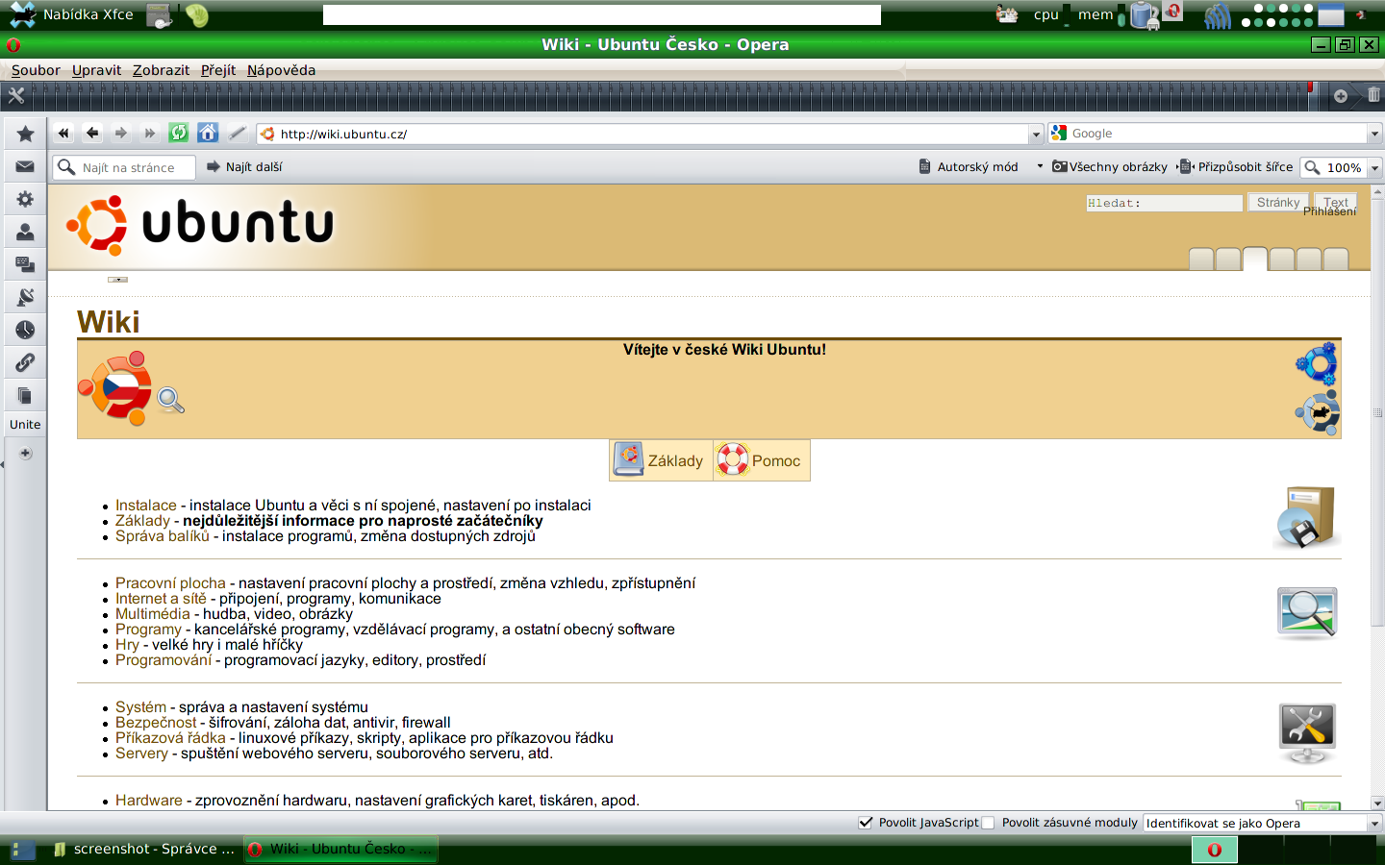Toggle Povolit zásuvné moduly checkbox
This screenshot has height=865, width=1385.
click(988, 823)
